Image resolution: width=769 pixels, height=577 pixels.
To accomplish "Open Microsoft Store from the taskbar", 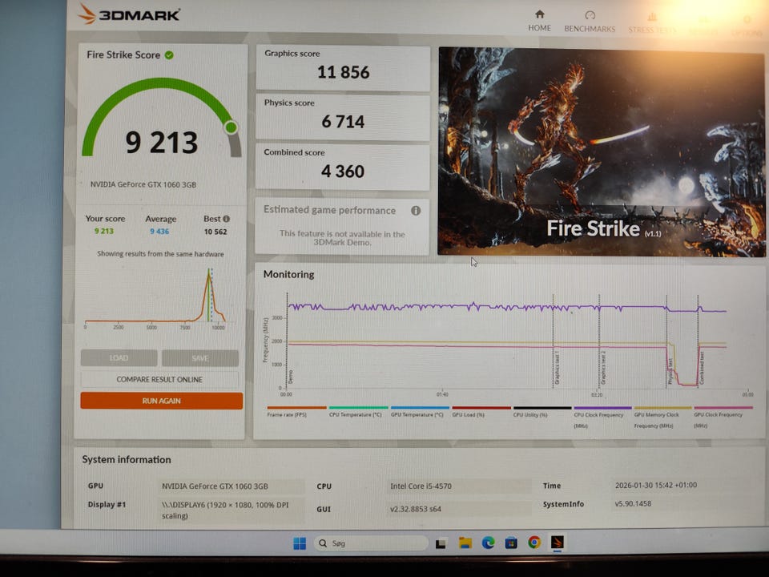I will coord(511,543).
